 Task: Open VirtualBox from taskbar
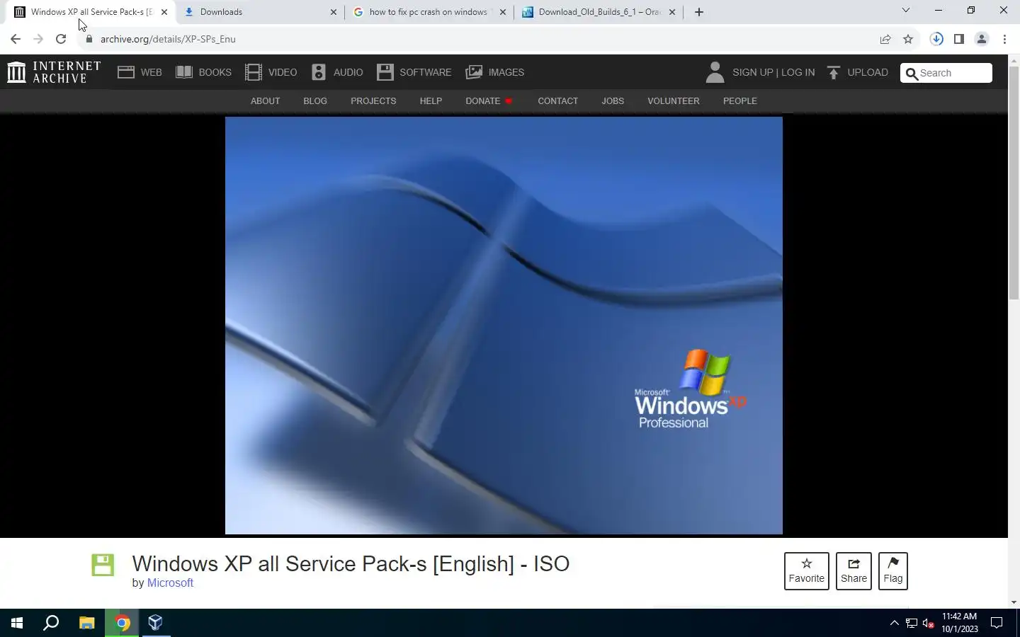point(156,623)
